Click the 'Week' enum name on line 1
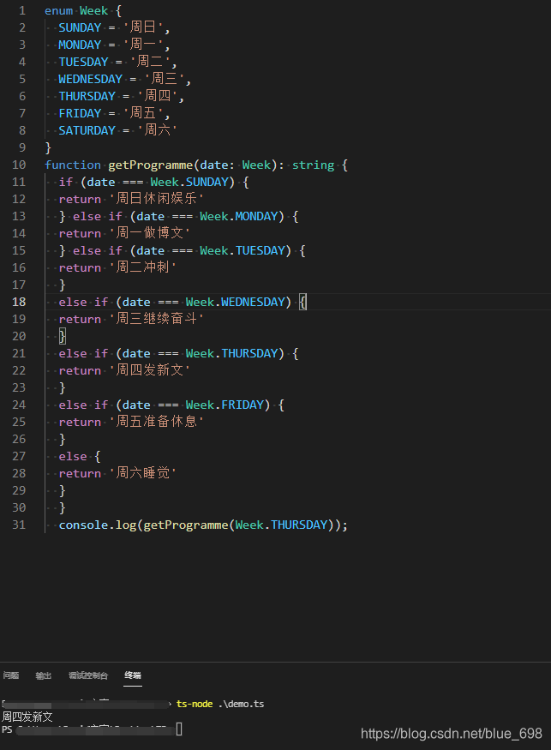The height and width of the screenshot is (750, 551). coord(93,10)
